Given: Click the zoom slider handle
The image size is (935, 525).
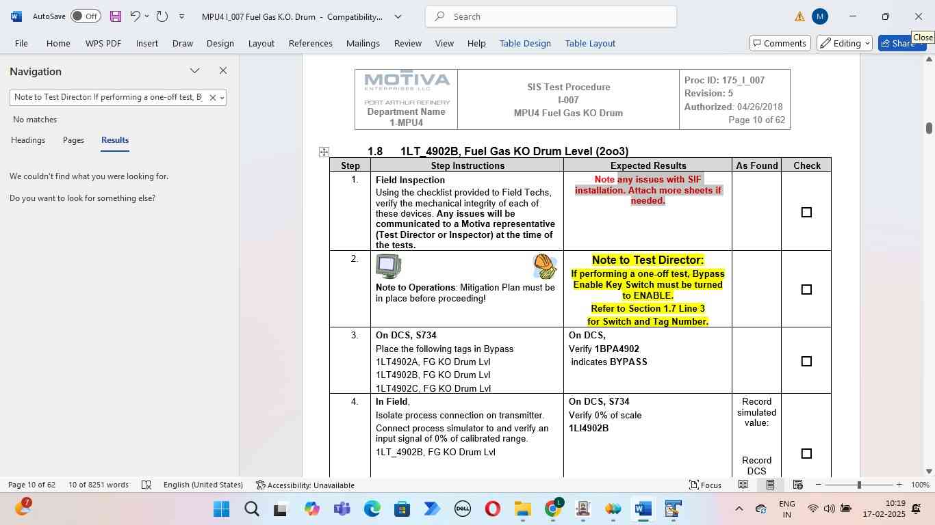Looking at the screenshot, I should [859, 485].
